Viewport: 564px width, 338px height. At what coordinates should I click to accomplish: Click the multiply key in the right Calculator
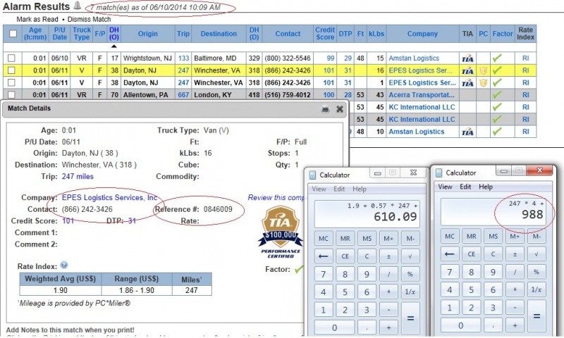(x=515, y=289)
